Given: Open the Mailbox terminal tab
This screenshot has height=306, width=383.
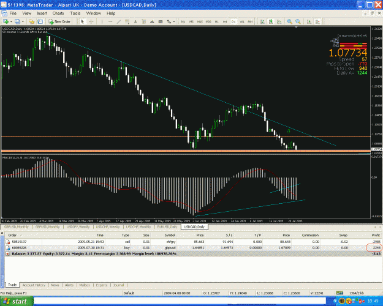Looking at the screenshot, I should 85,285.
